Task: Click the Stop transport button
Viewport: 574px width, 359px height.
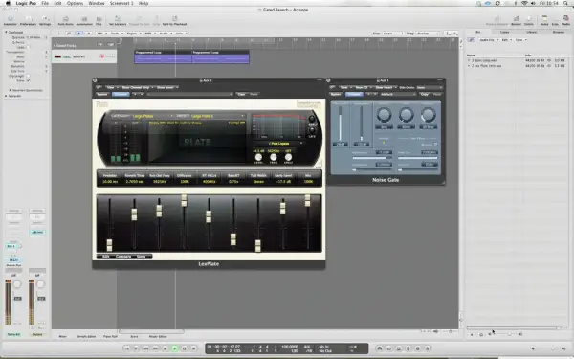Action: coord(166,348)
